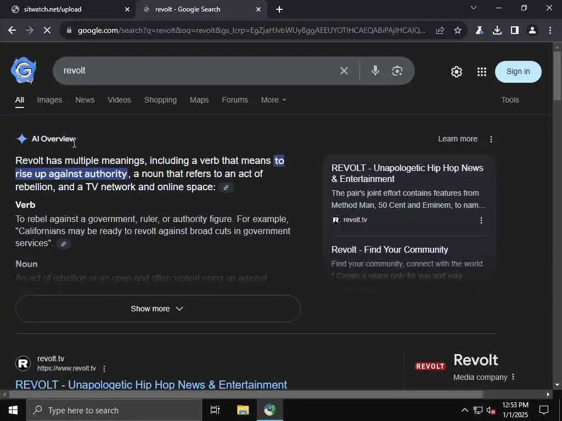Open the notification center

[544, 410]
